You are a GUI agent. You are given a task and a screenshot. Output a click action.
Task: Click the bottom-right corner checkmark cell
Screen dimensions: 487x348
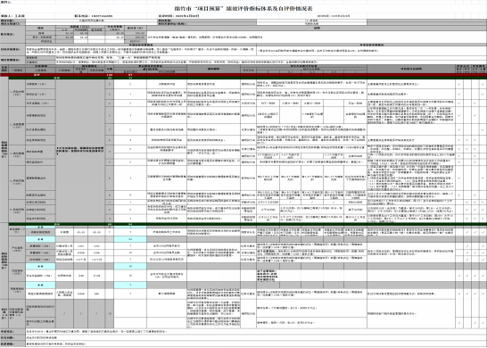coord(483,323)
